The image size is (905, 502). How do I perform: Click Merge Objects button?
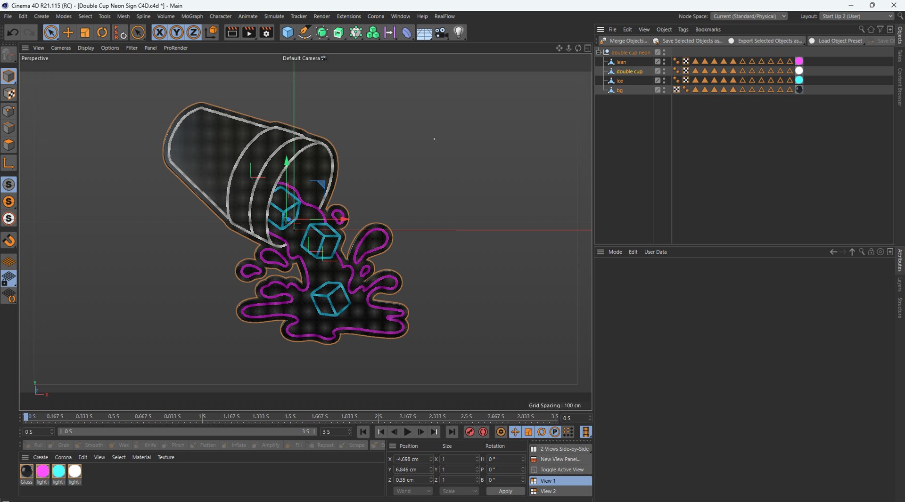point(624,41)
